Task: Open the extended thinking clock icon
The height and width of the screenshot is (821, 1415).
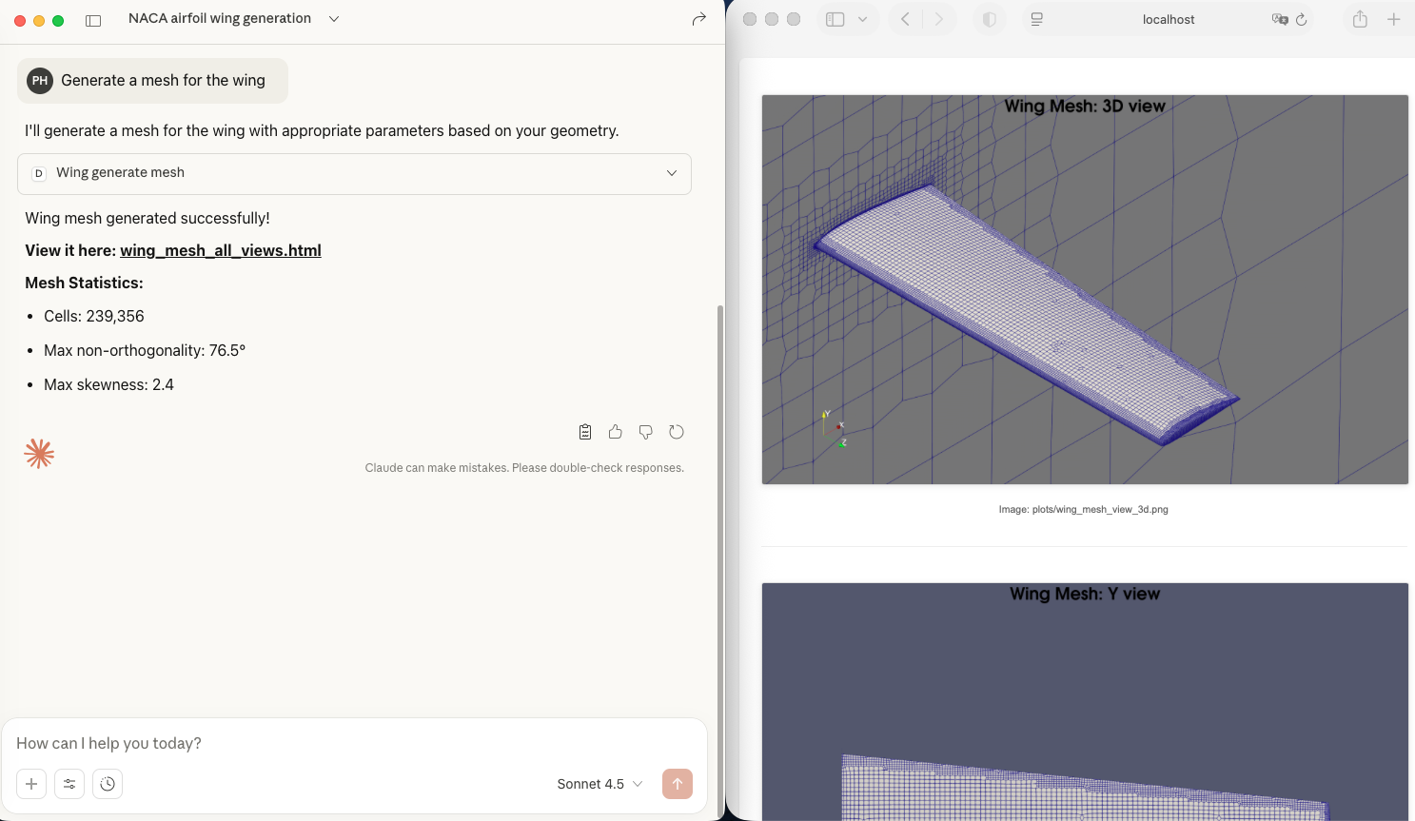Action: pos(108,784)
